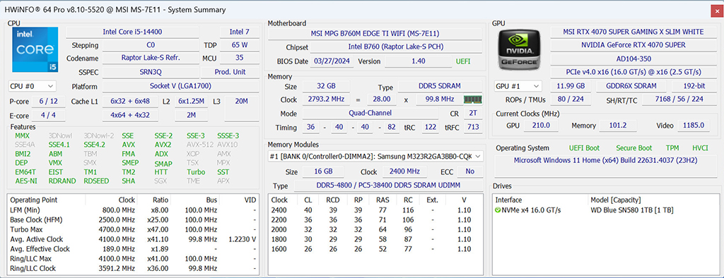The width and height of the screenshot is (724, 278).
Task: Click the Turbo Max operating point row
Action: click(x=134, y=229)
